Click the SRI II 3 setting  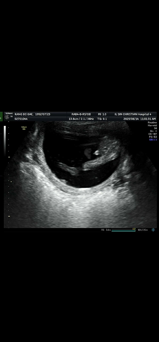coord(153,140)
